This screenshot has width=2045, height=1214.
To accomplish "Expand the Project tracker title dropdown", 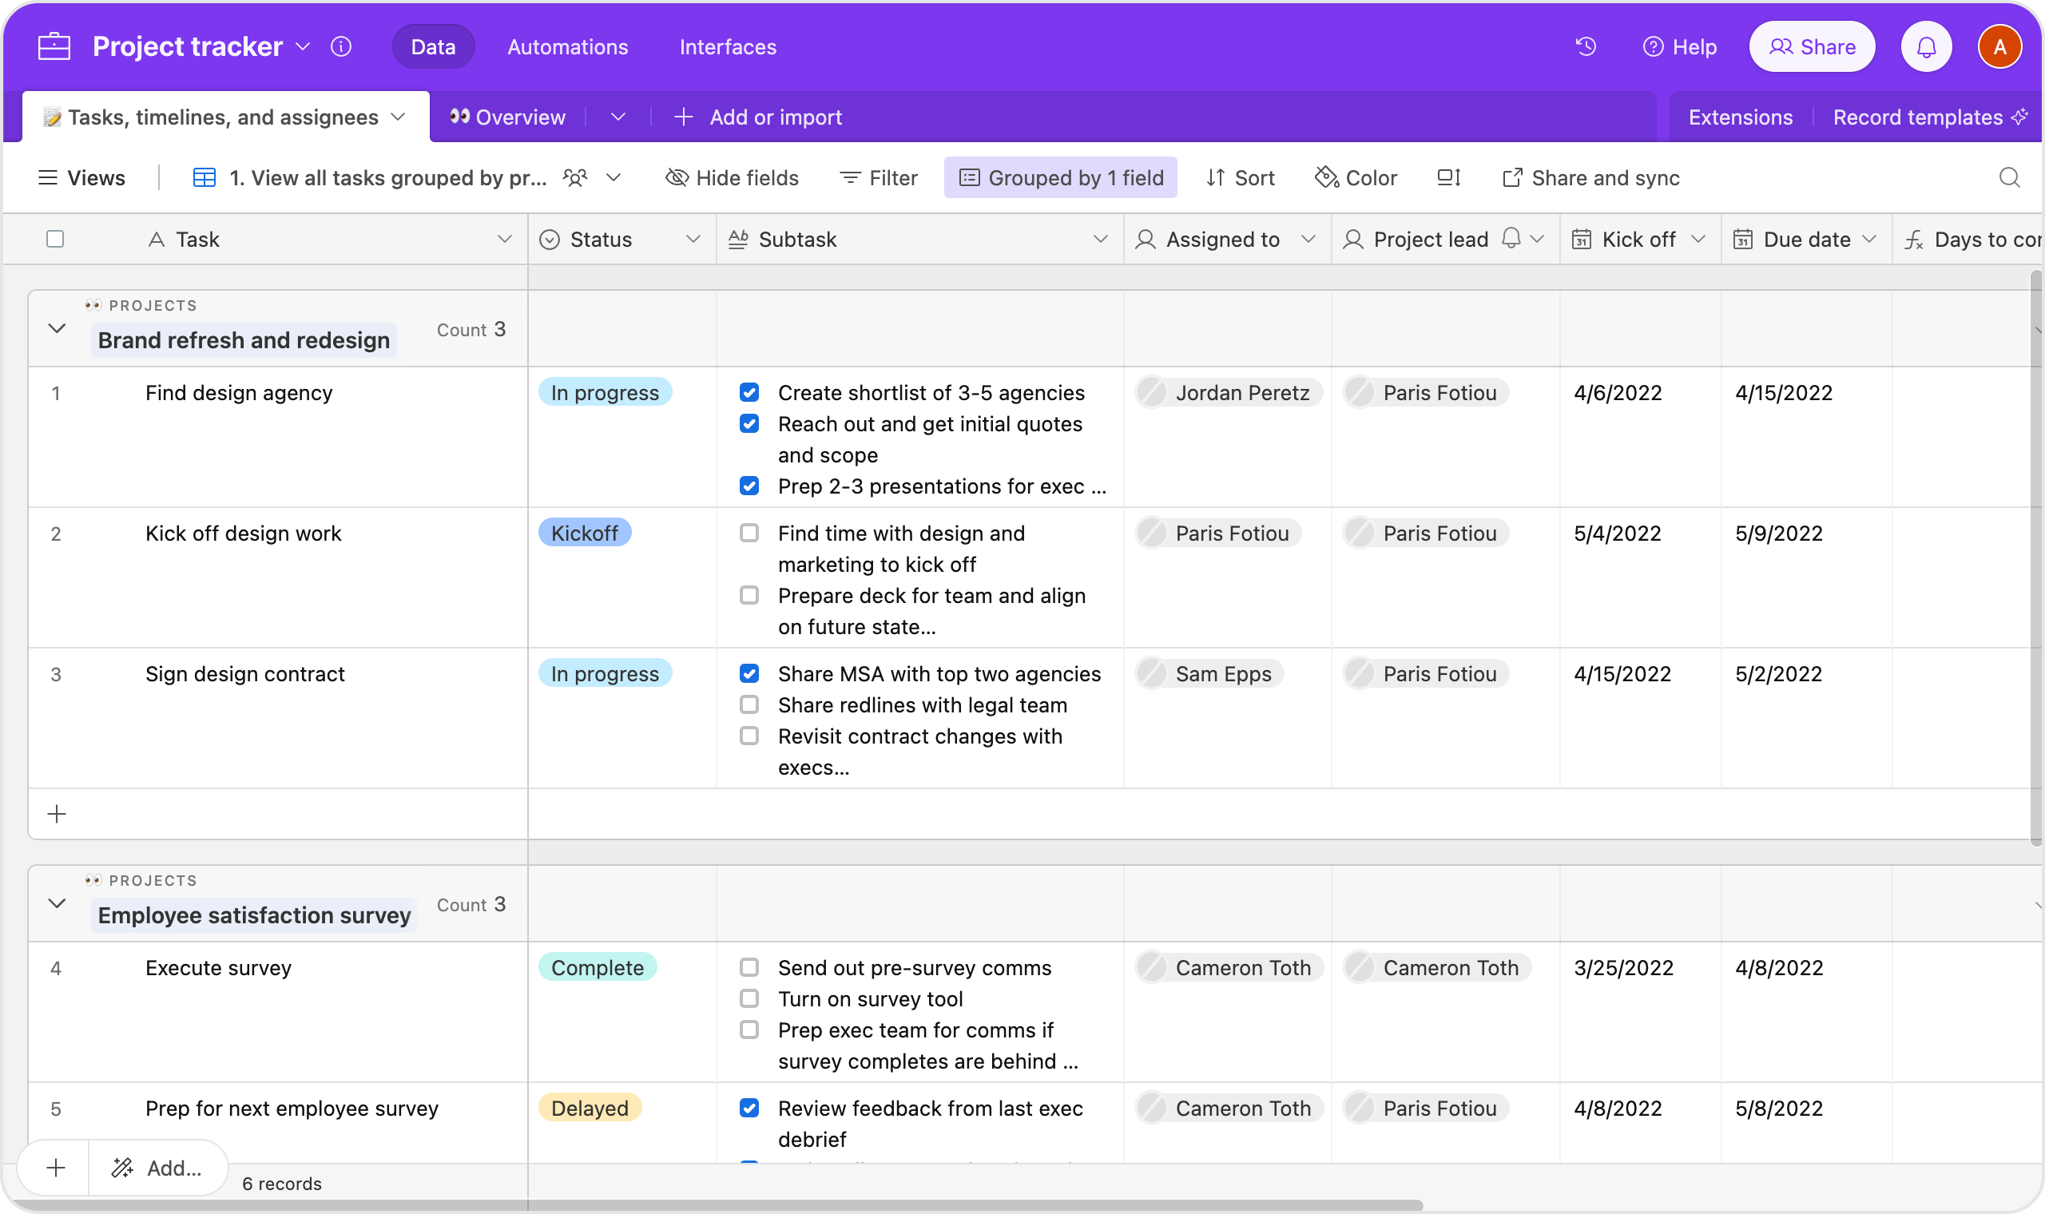I will [x=303, y=46].
